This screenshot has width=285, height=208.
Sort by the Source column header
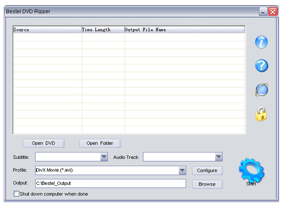pos(47,30)
